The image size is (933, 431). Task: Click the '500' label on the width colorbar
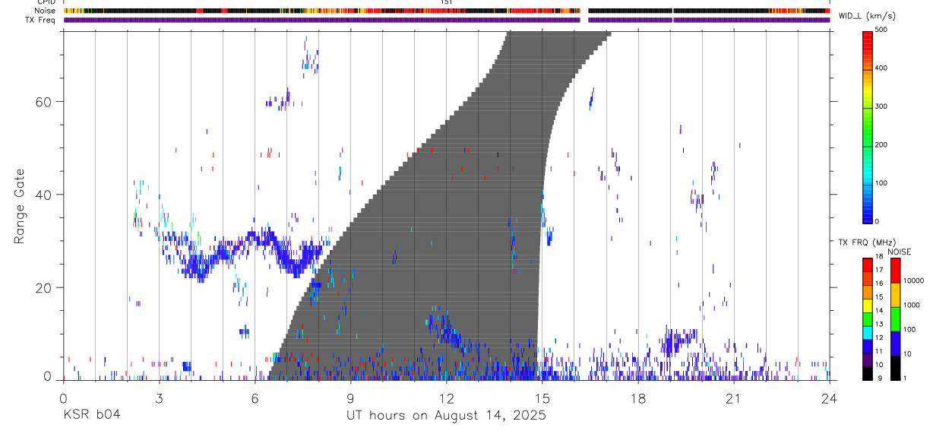click(881, 30)
